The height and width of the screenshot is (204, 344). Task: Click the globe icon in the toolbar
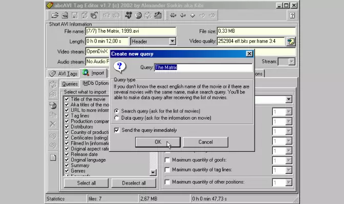[x=138, y=15]
